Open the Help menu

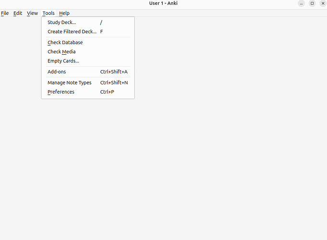[x=64, y=13]
